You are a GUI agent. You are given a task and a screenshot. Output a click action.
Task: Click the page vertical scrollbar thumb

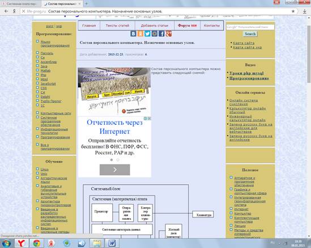pyautogui.click(x=309, y=54)
